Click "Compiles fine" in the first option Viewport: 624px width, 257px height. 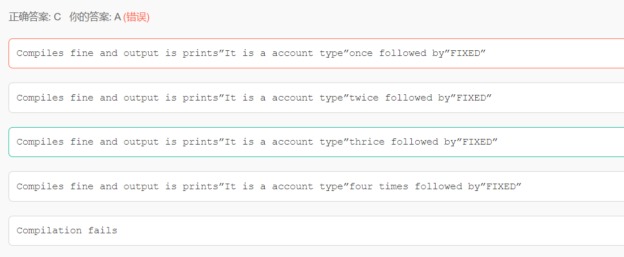pos(55,54)
